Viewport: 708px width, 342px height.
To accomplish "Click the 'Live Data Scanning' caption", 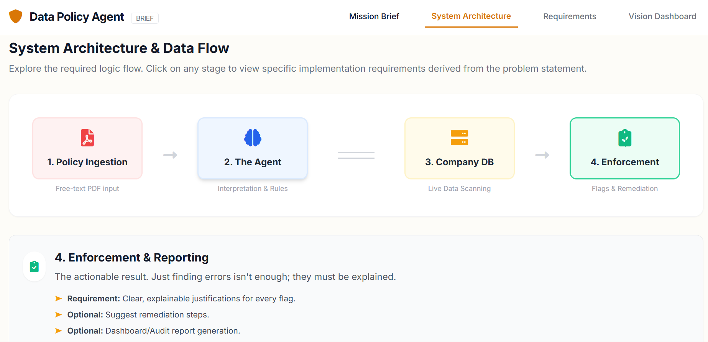I will (459, 189).
